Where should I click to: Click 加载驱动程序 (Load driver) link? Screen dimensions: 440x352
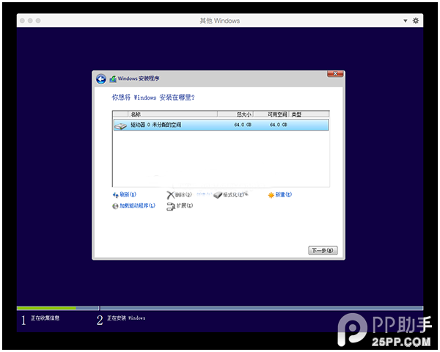coord(137,205)
